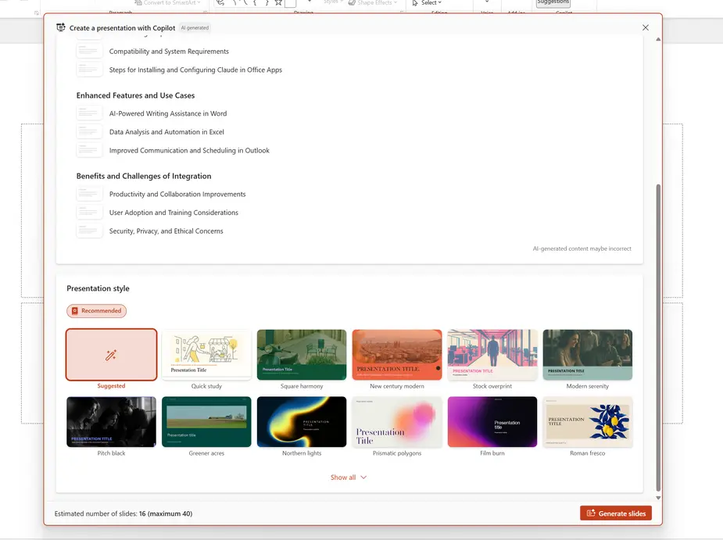
Task: Click slide icon beside User Adoption and Training
Action: [89, 213]
